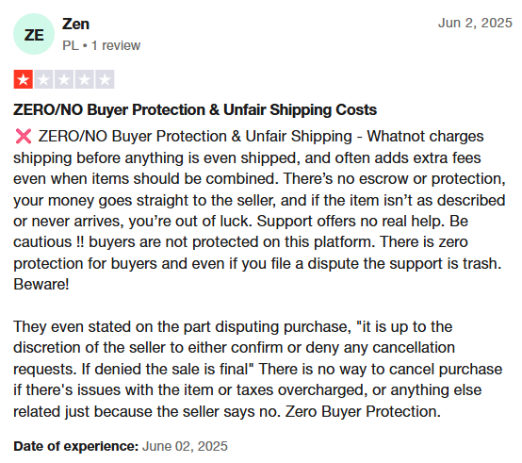Open the bold review title heading
The height and width of the screenshot is (463, 522).
coord(195,110)
